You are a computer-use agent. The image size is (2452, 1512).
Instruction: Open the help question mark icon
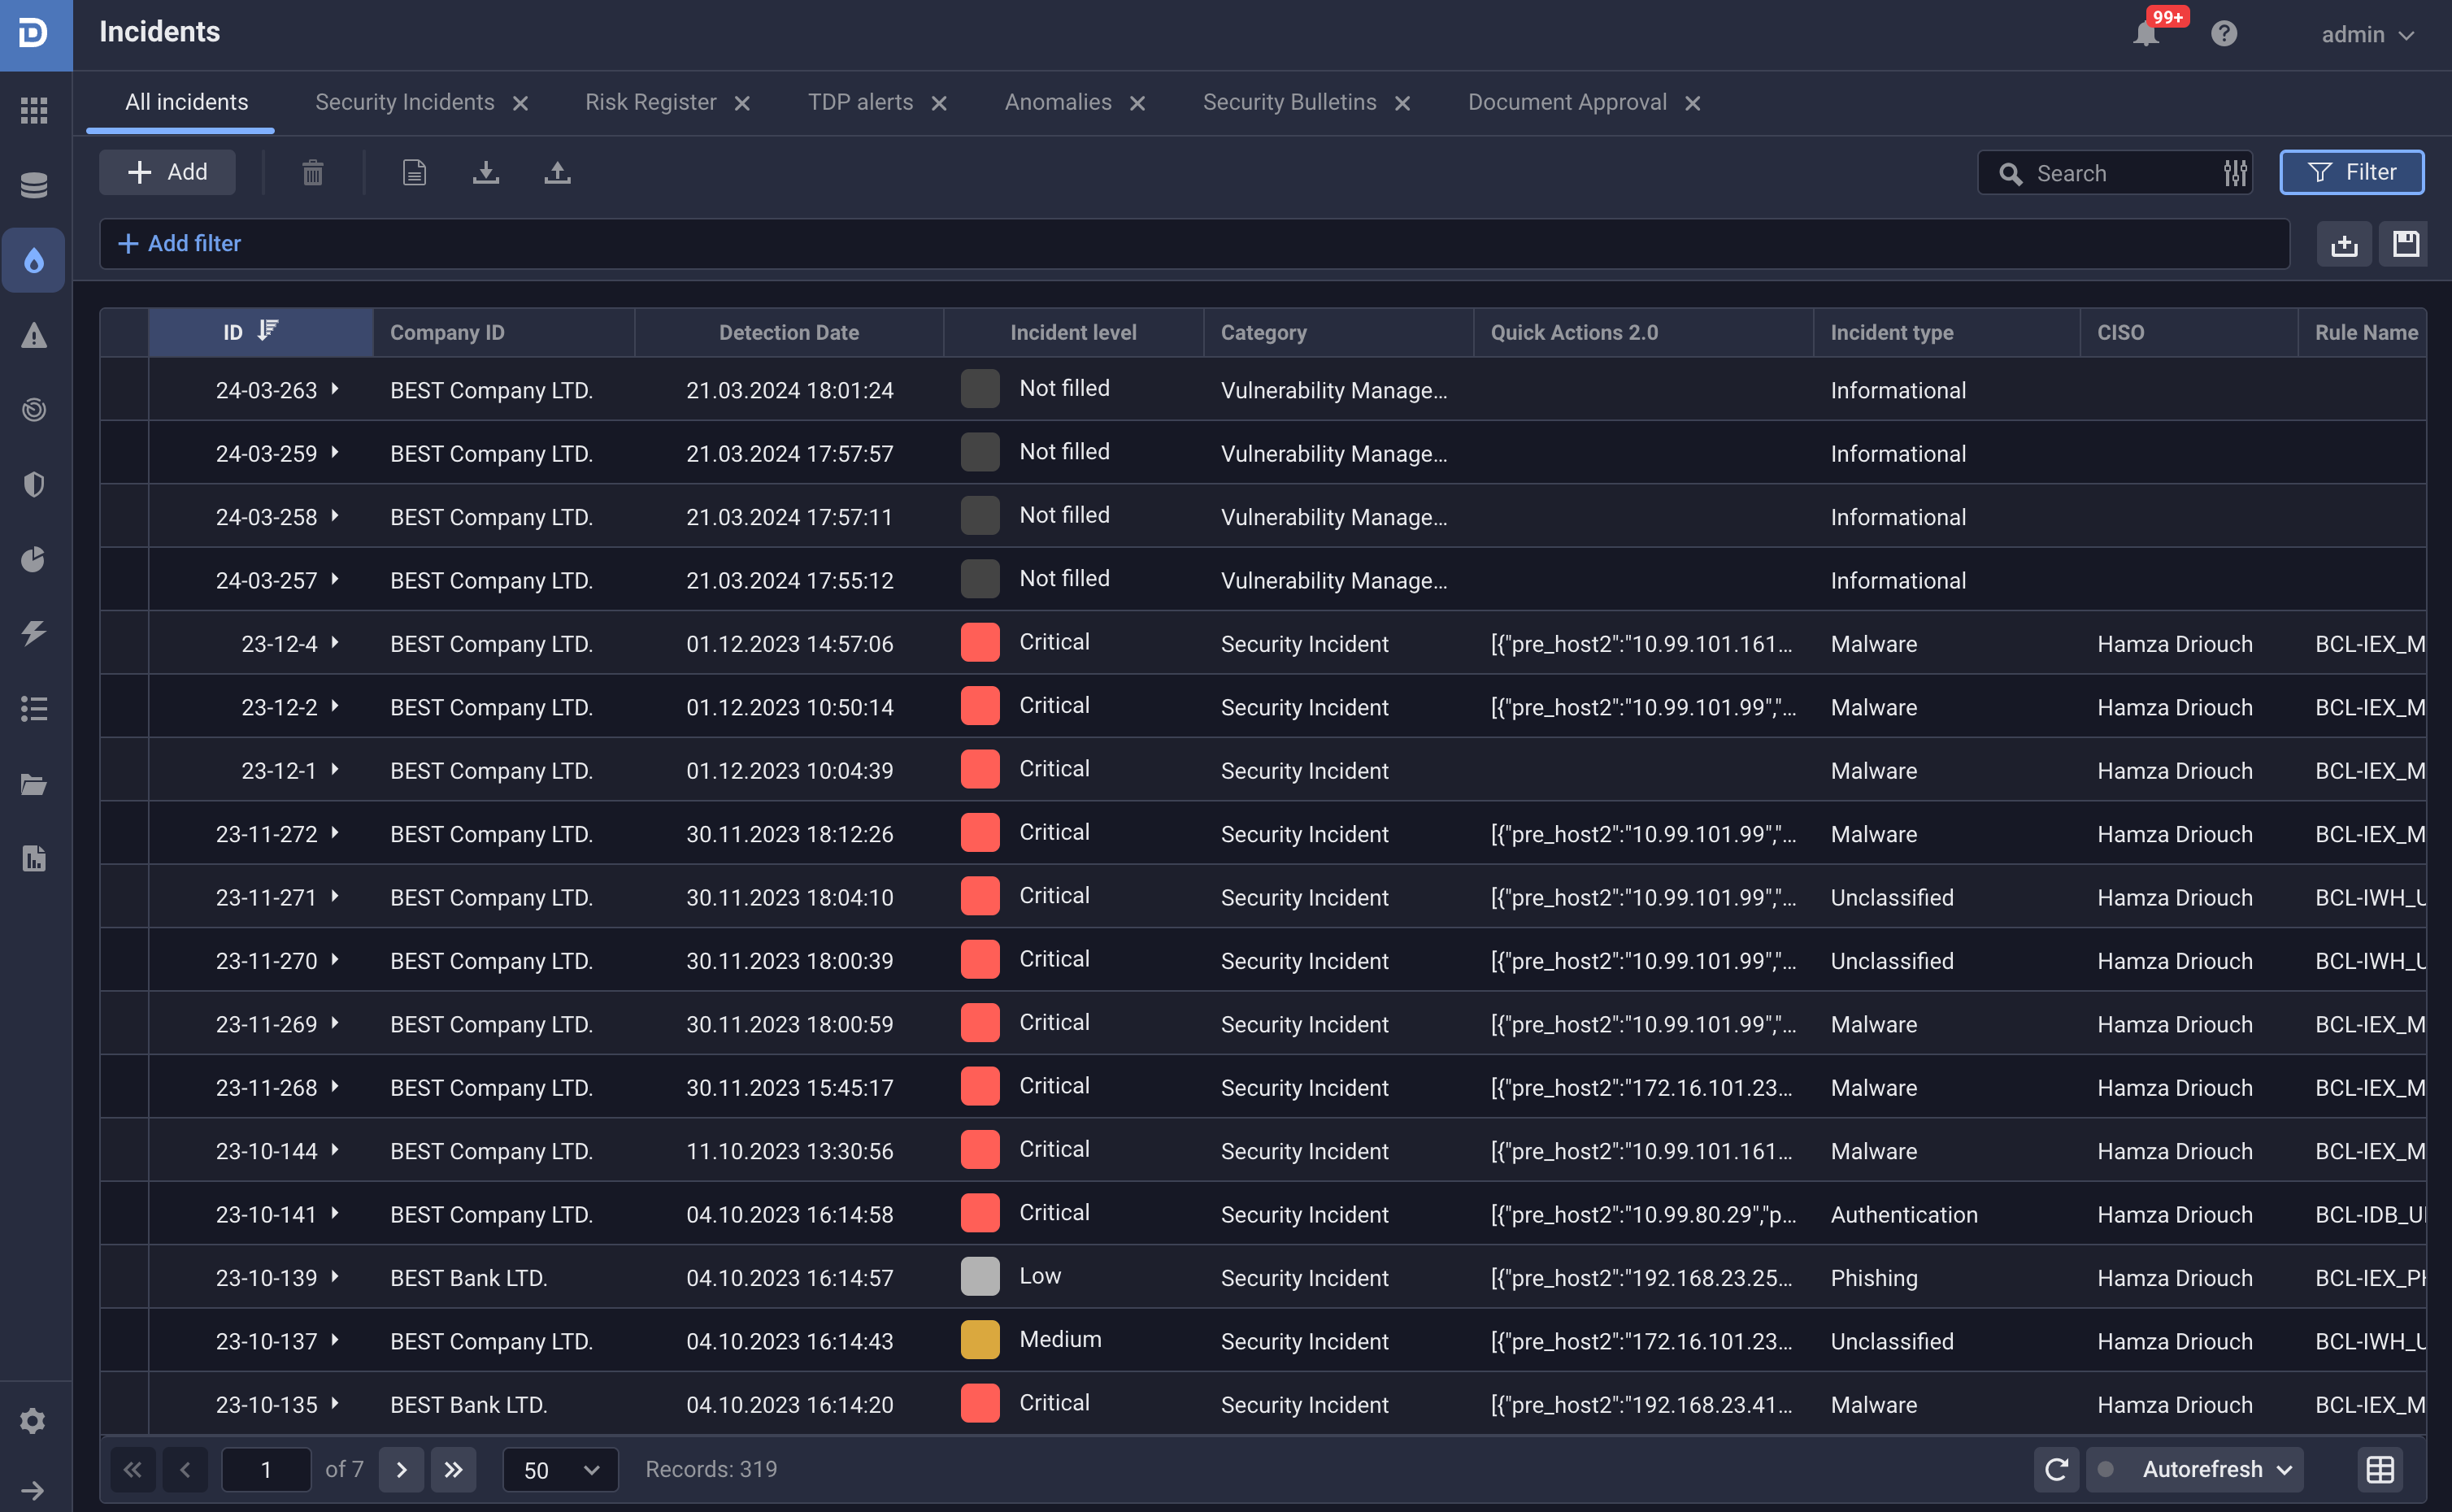point(2223,34)
